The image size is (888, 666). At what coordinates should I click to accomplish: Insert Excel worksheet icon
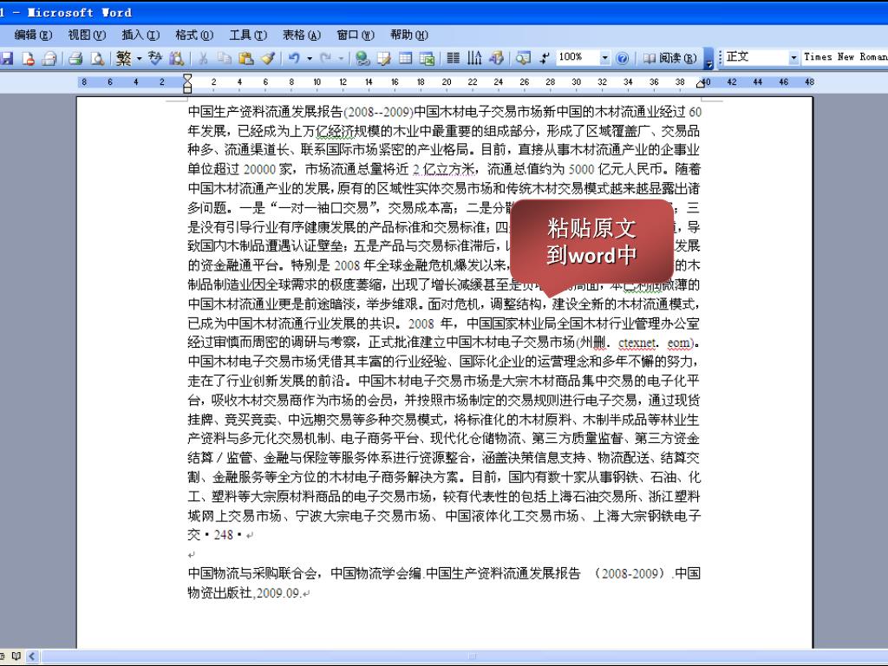(x=427, y=58)
